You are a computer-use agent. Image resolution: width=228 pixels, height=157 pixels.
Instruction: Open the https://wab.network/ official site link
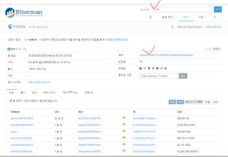40,82
